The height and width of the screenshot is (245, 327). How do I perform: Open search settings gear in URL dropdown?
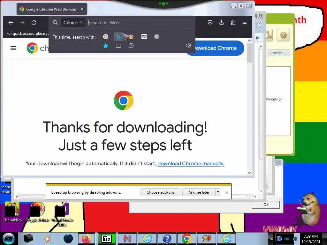(188, 46)
